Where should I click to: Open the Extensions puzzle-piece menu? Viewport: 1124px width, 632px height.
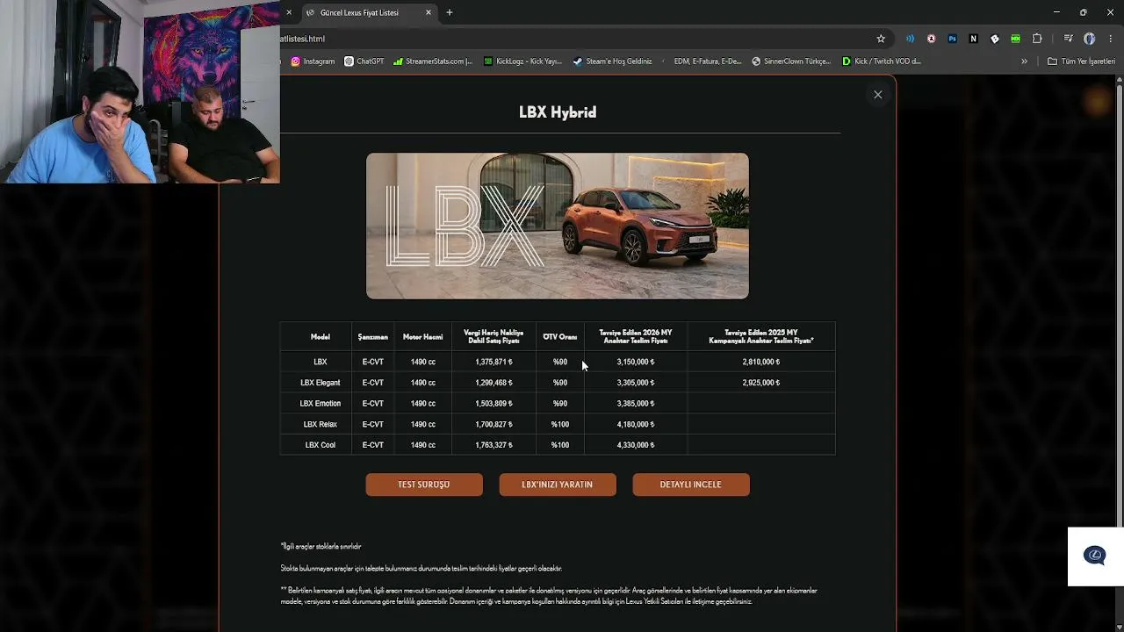coord(1037,39)
